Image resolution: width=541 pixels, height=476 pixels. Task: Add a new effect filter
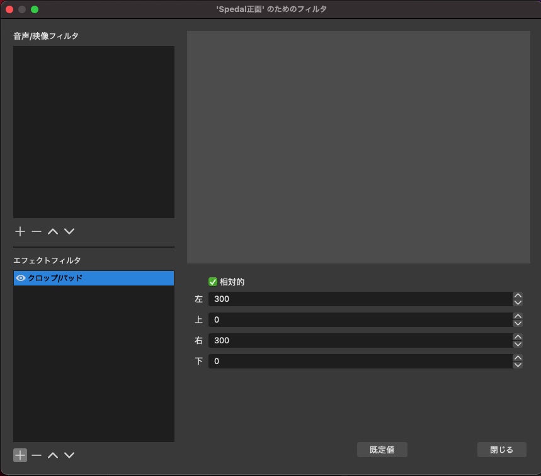(20, 455)
